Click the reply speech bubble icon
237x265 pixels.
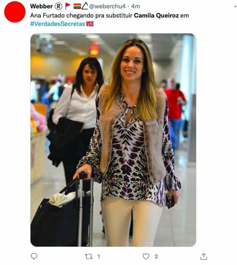(34, 256)
